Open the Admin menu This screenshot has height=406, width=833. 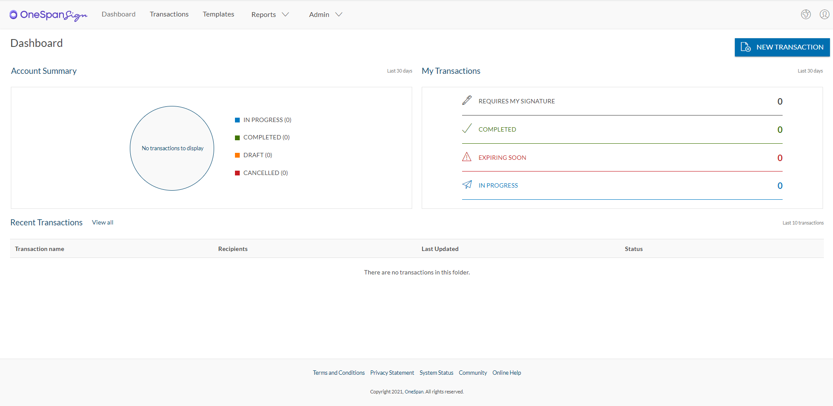coord(319,15)
